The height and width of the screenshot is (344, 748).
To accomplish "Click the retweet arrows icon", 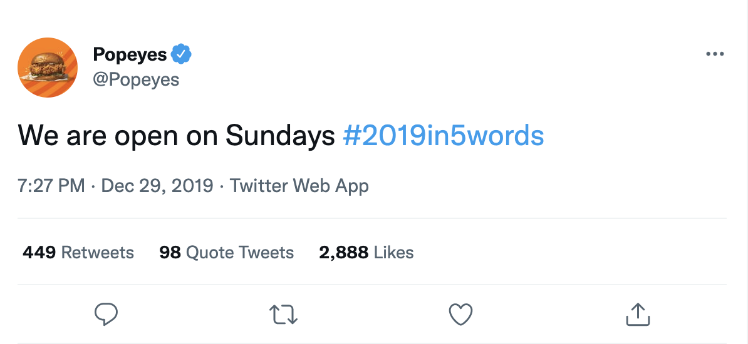I will coord(283,314).
